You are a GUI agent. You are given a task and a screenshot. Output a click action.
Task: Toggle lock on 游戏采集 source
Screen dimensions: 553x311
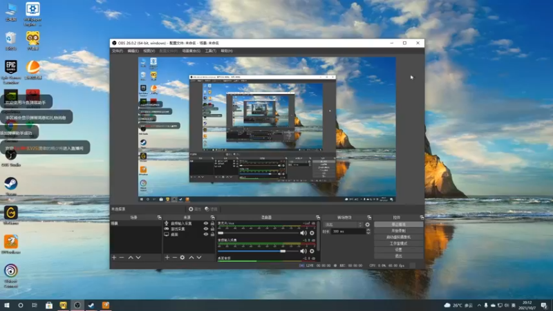(x=212, y=229)
